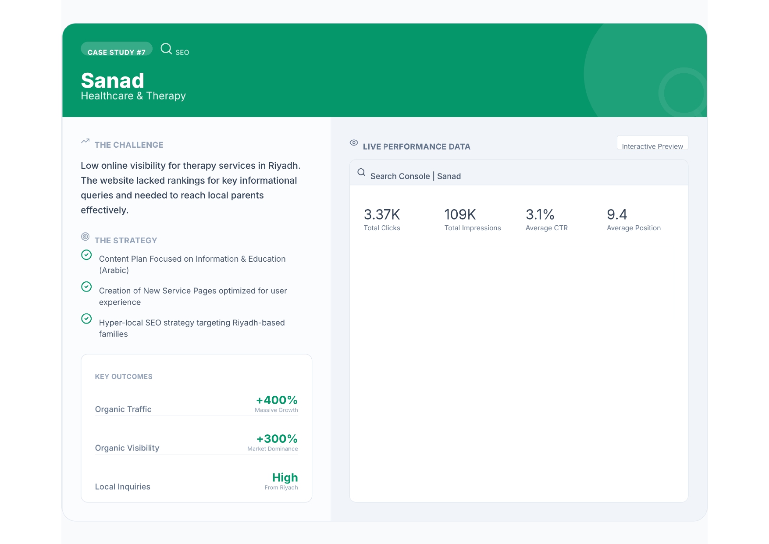Click the search icon in Search Console bar
Screen dimensions: 769x544
(x=361, y=172)
